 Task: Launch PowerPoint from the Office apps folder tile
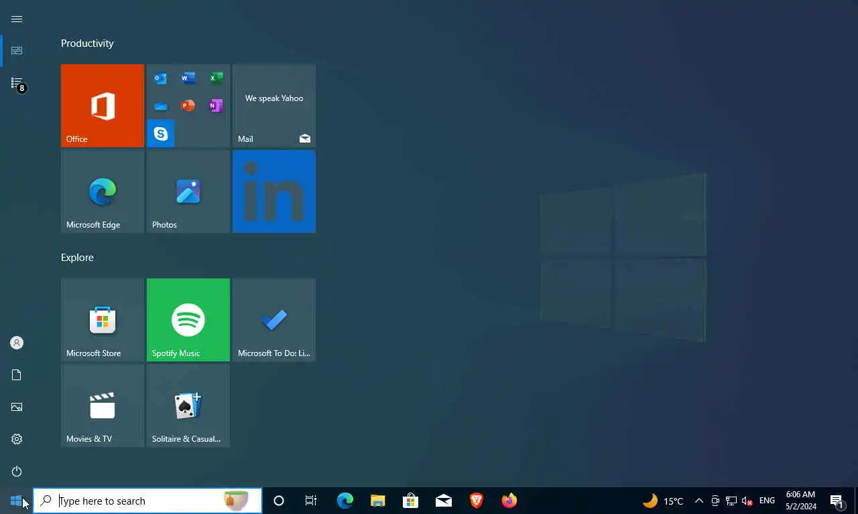click(x=188, y=106)
